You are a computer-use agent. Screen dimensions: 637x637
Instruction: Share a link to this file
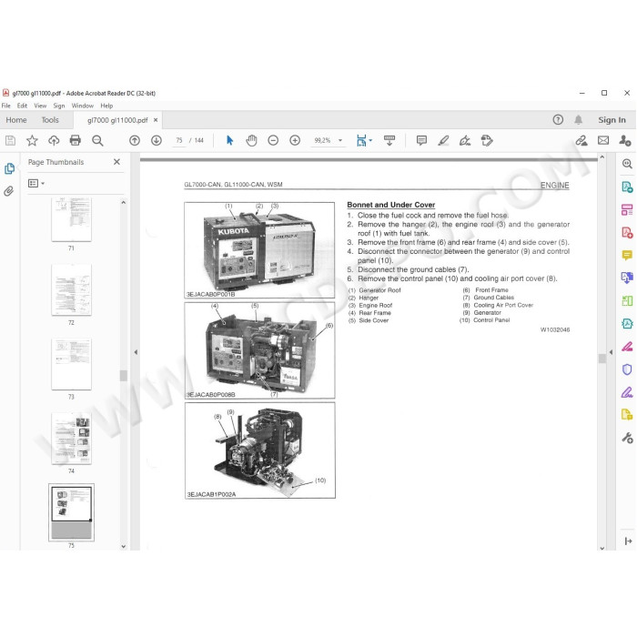click(x=581, y=140)
